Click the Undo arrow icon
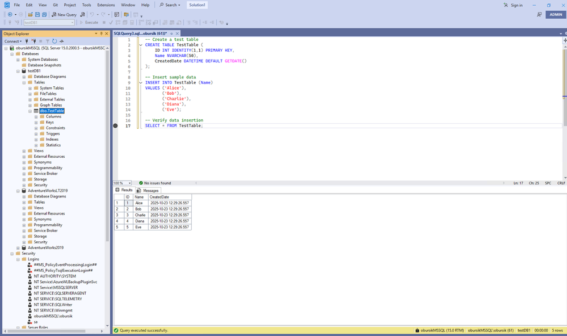The width and height of the screenshot is (567, 336). [x=92, y=15]
